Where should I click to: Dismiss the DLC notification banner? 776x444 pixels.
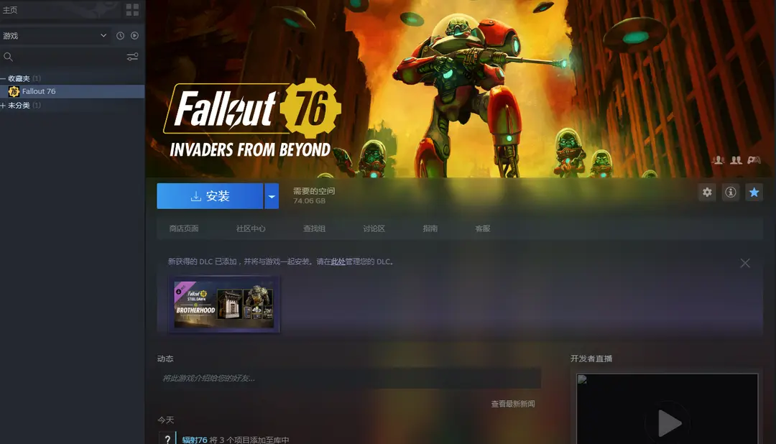(745, 264)
